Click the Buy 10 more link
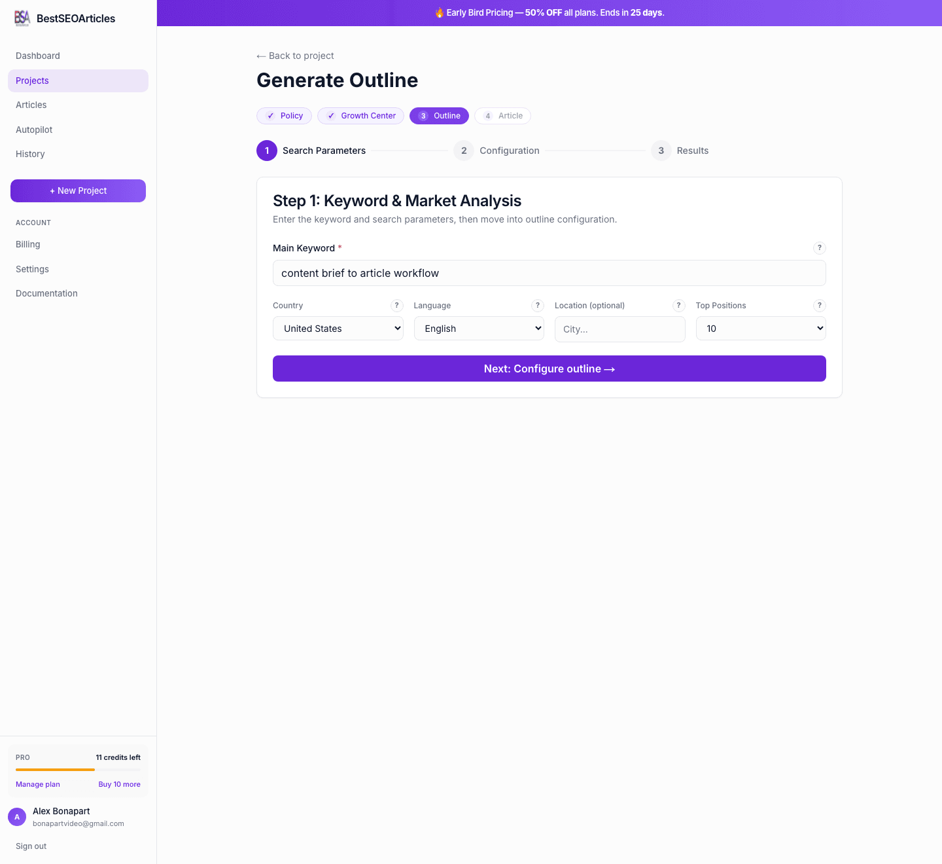The image size is (942, 864). tap(119, 784)
